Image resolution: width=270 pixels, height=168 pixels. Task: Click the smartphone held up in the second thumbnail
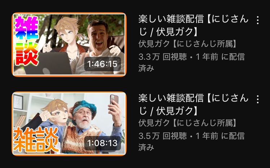coord(114,100)
